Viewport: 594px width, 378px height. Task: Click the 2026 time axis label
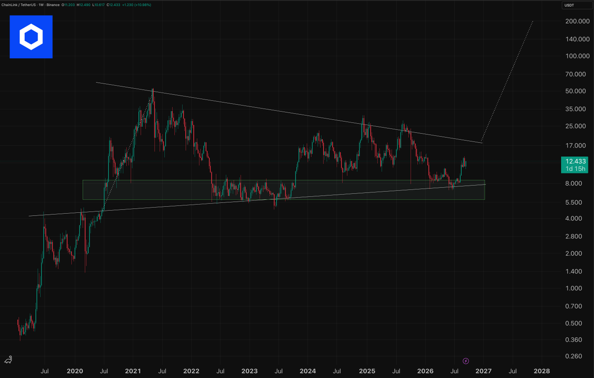(x=425, y=371)
